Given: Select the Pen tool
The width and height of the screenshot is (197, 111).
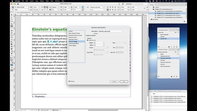Looking at the screenshot, I should (x=12, y=31).
